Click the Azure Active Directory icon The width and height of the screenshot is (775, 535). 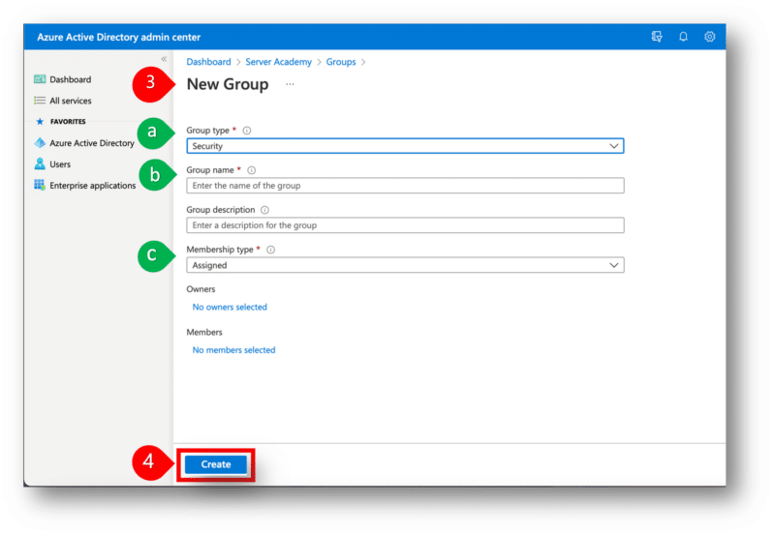40,143
